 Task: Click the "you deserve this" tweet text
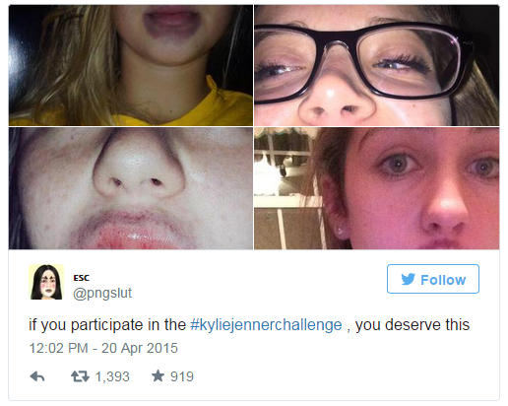[x=413, y=325]
